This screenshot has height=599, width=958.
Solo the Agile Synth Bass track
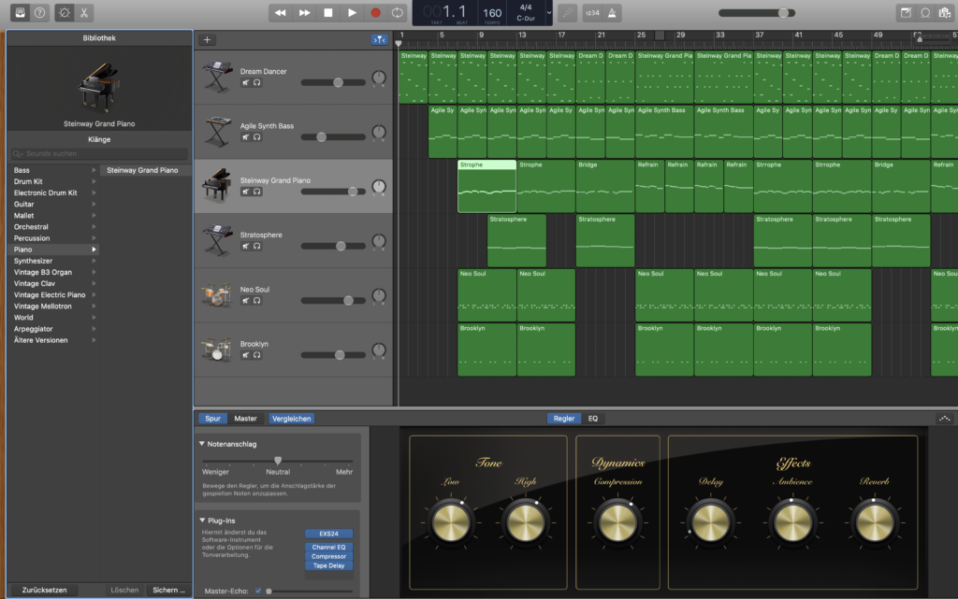click(256, 136)
